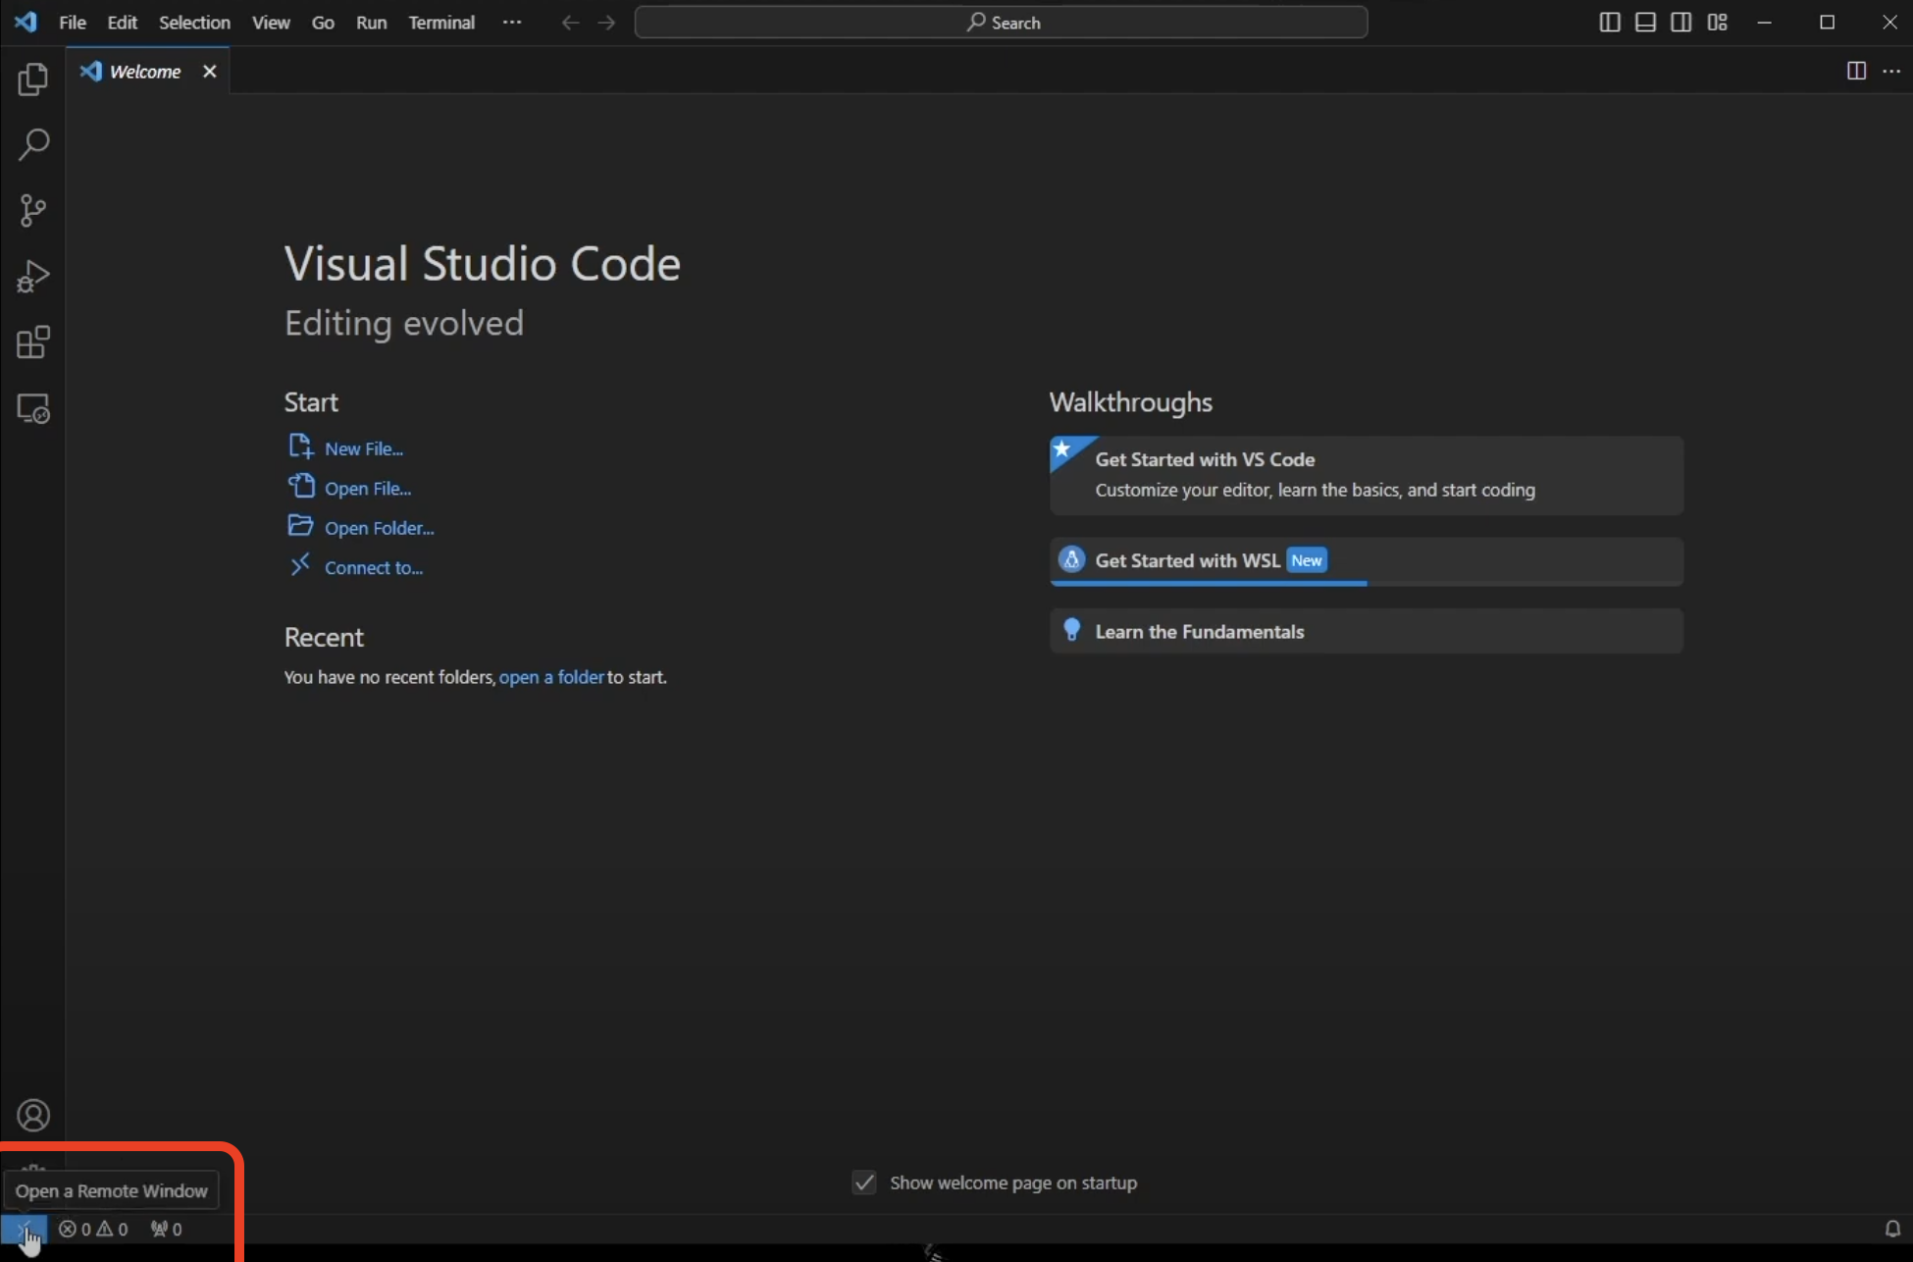
Task: Toggle the bottom Panel layout icon
Action: pyautogui.click(x=1645, y=23)
